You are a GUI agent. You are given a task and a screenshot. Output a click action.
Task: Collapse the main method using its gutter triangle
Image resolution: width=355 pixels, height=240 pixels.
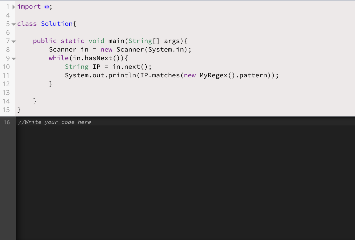pyautogui.click(x=13, y=41)
